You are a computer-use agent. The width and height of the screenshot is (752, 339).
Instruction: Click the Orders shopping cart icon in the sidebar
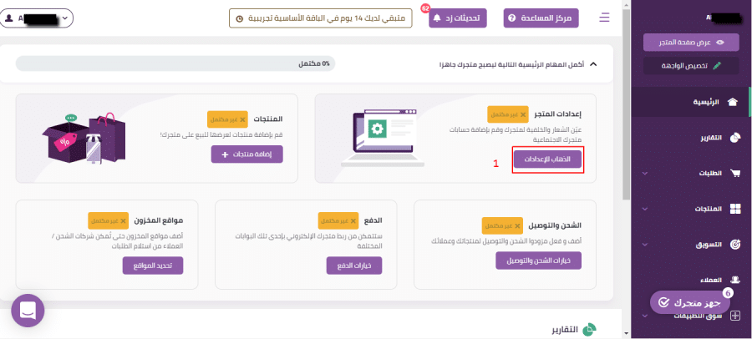coord(734,173)
